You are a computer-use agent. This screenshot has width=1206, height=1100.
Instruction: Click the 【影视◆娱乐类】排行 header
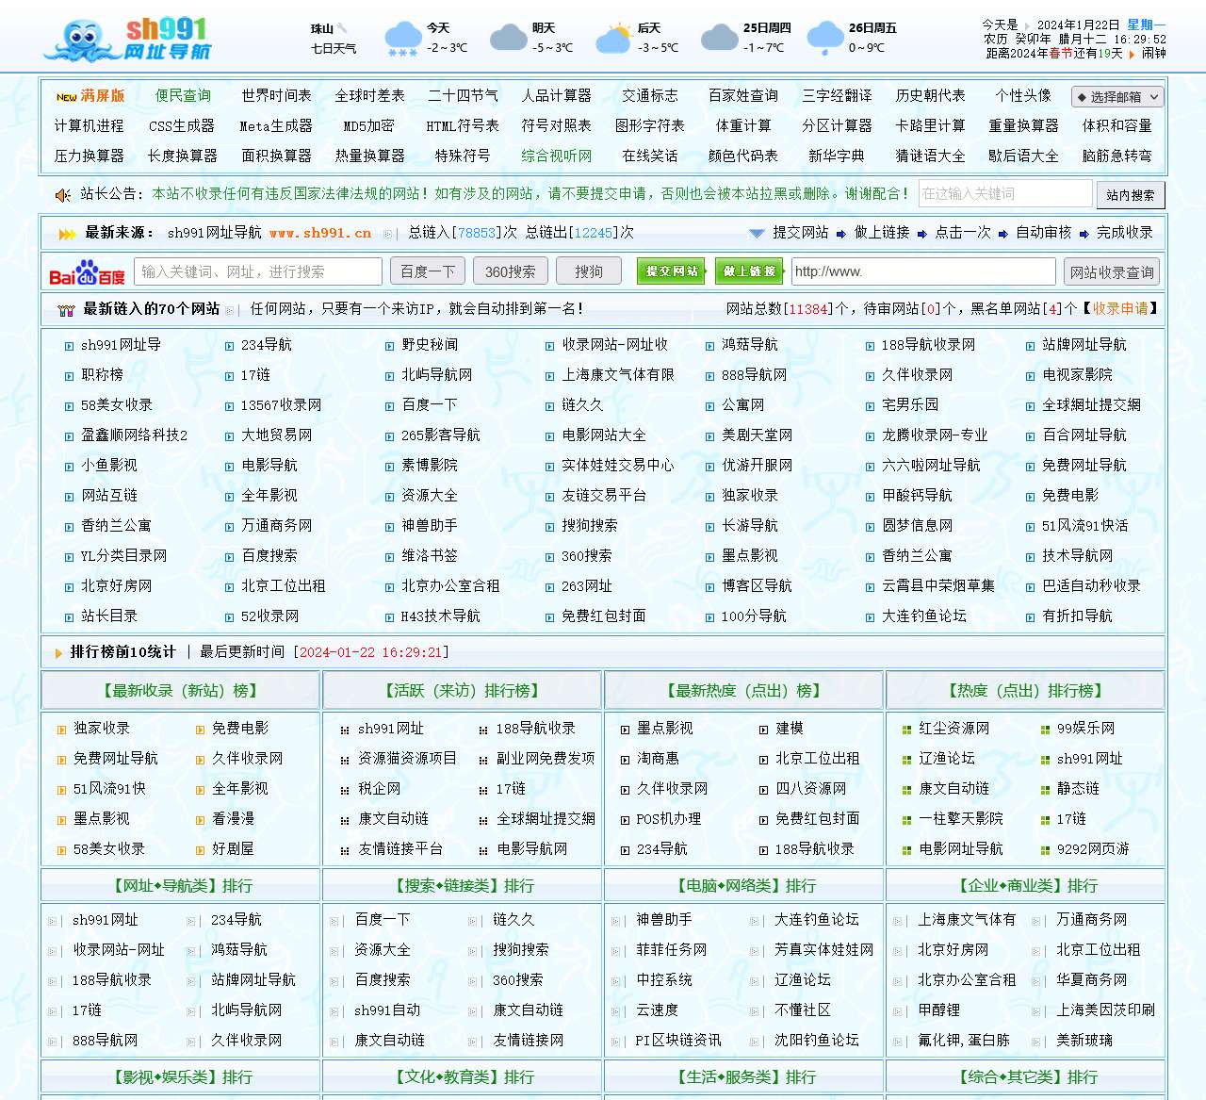180,1076
